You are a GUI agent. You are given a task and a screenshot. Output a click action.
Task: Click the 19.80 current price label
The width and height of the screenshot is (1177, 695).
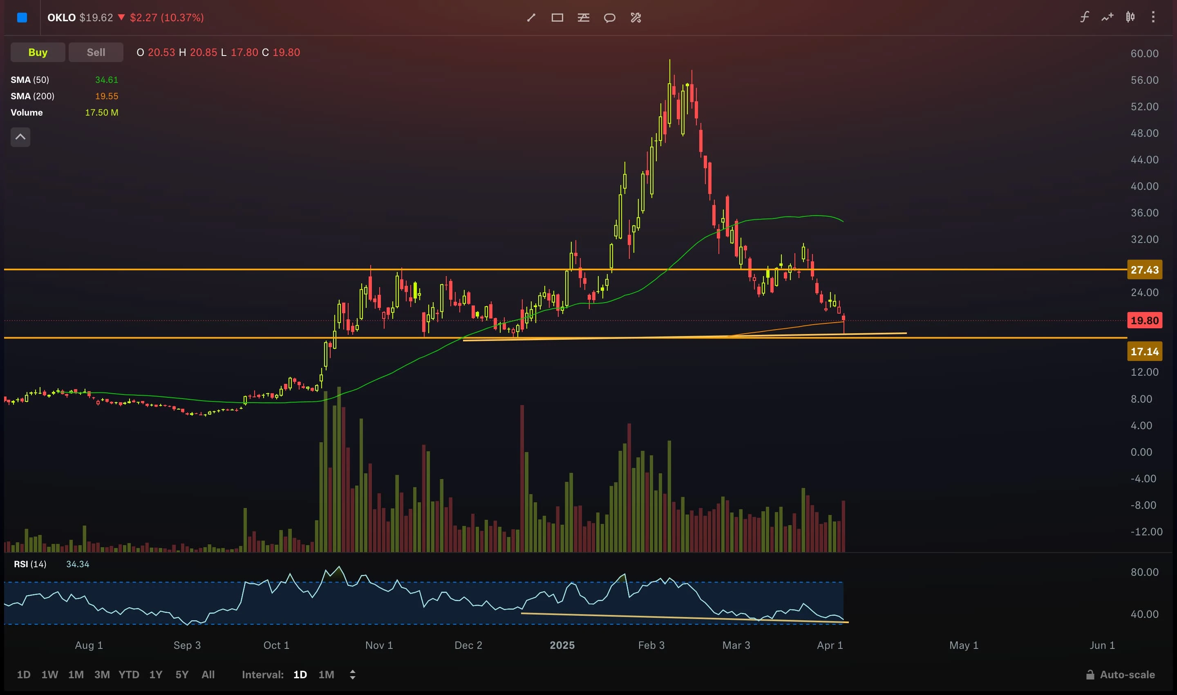(x=1145, y=320)
